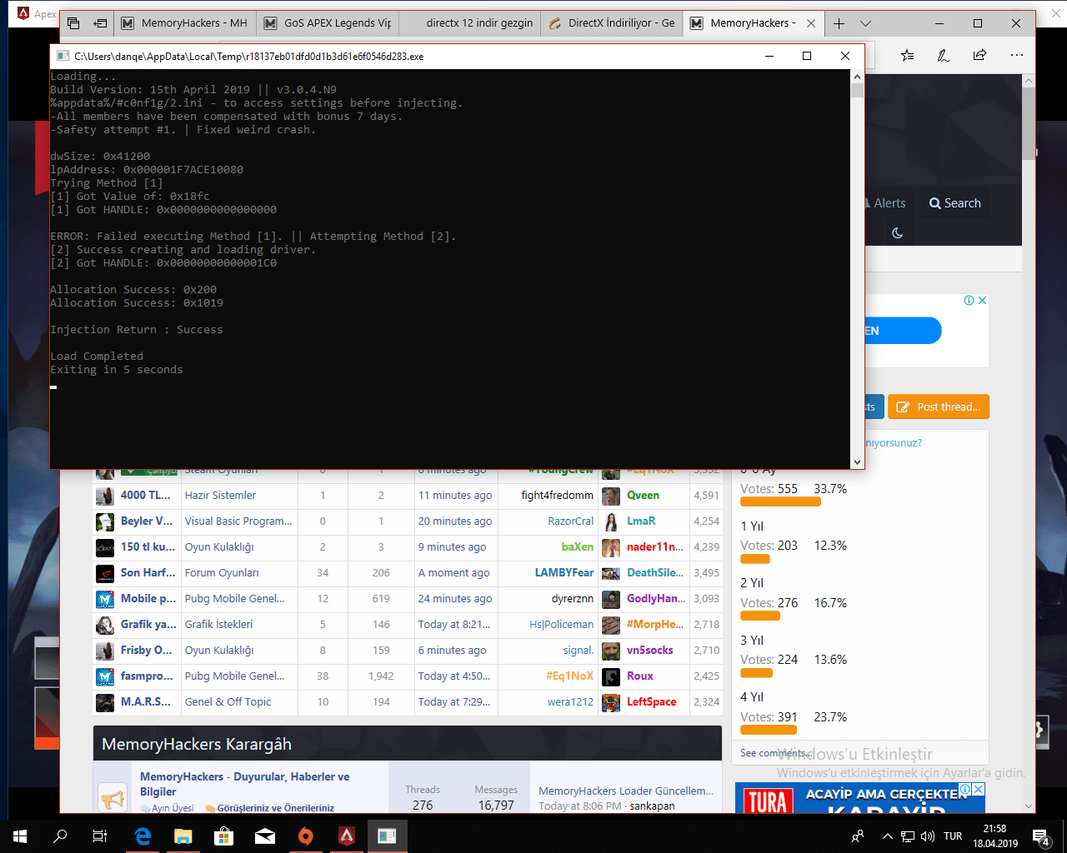View DeathSile member profile

click(x=655, y=572)
